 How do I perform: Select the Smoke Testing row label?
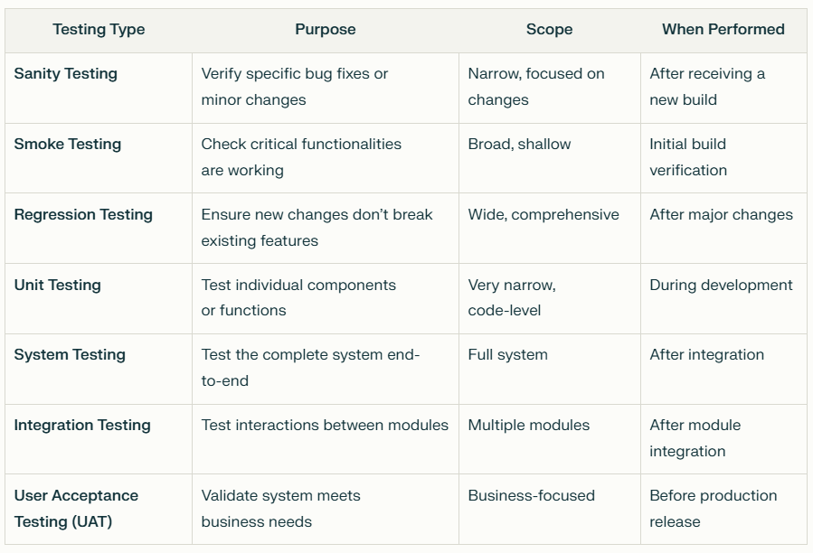(68, 144)
